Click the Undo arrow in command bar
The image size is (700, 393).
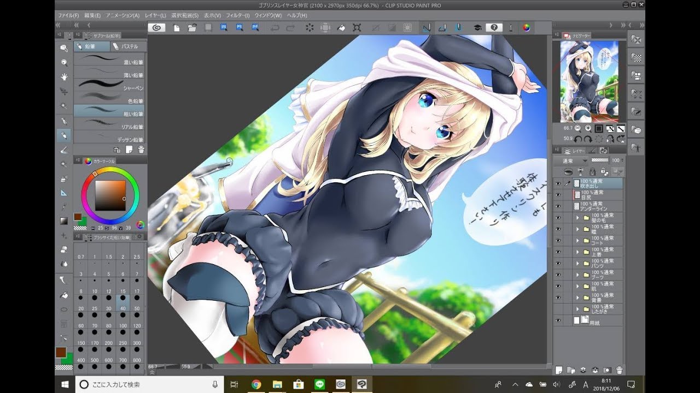coord(275,27)
